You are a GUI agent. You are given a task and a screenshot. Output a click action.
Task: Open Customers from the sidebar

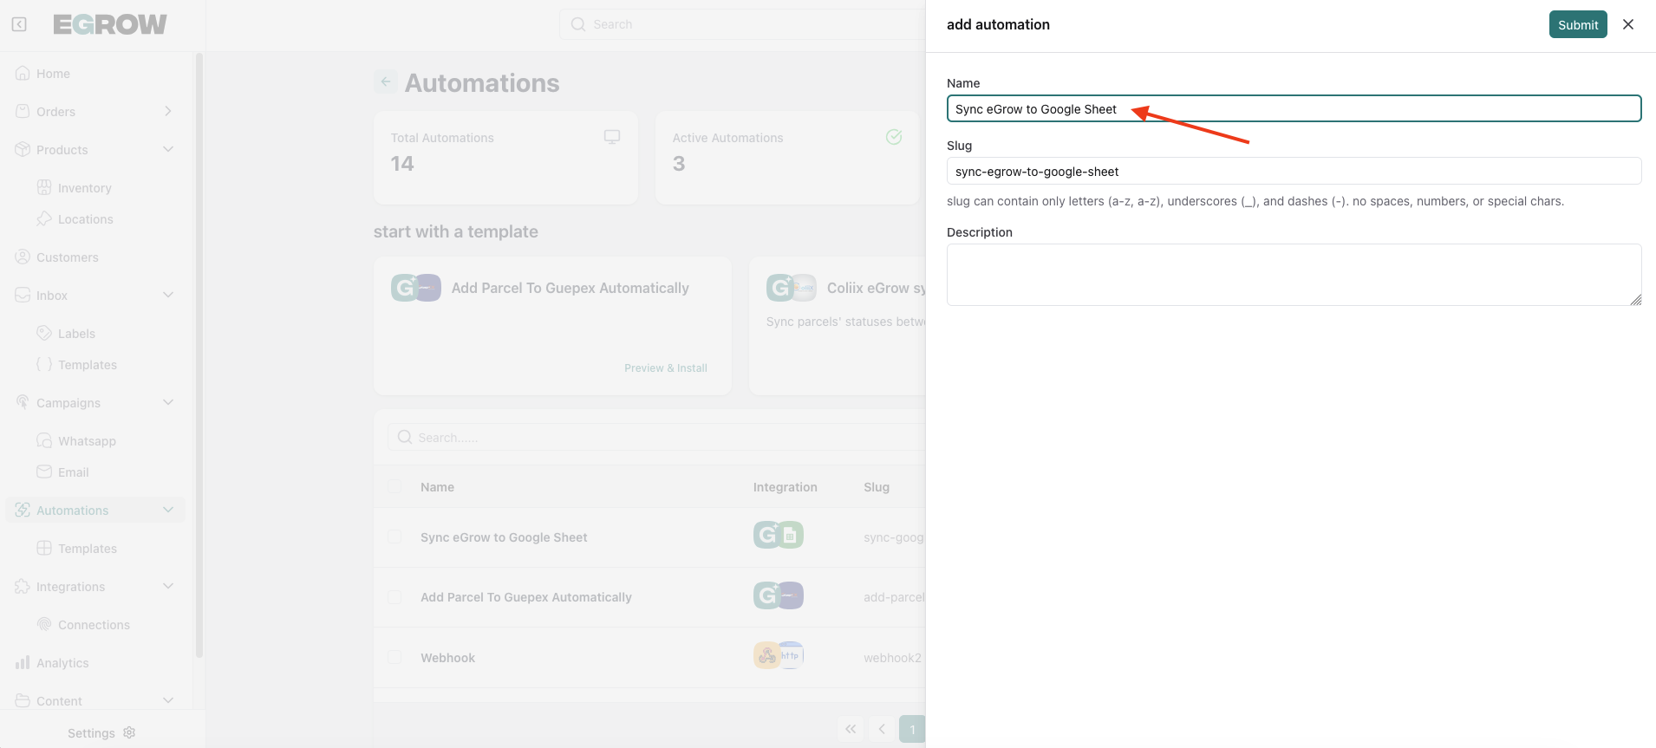(67, 257)
